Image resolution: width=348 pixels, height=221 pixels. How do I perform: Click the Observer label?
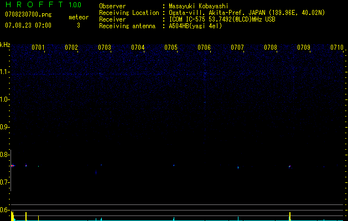[112, 6]
